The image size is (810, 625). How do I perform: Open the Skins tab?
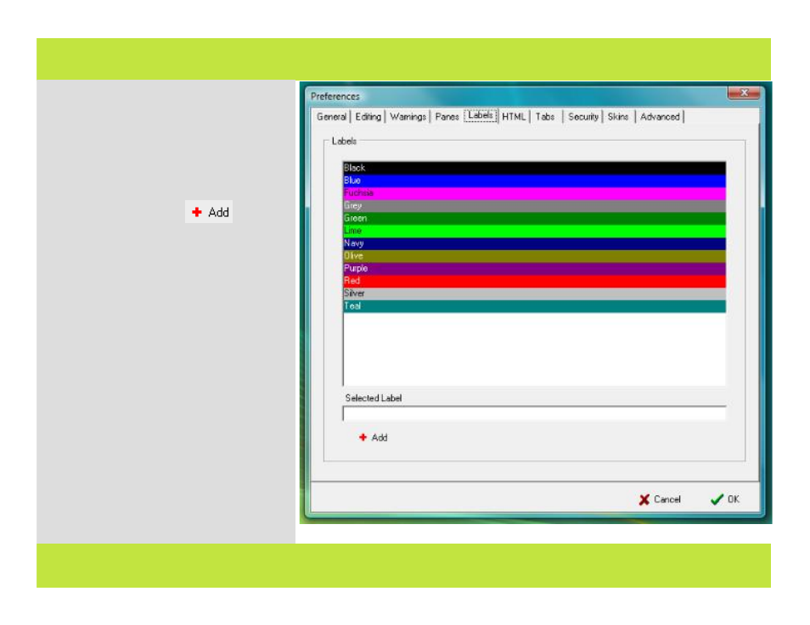(x=618, y=117)
